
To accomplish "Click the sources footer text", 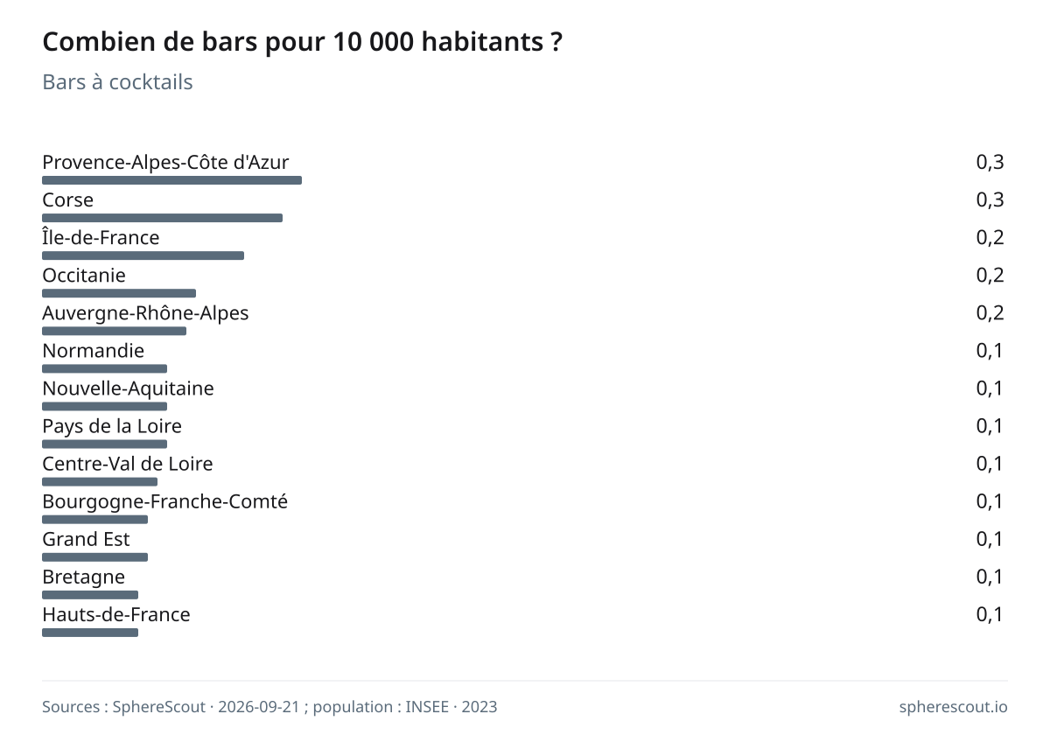I will 269,707.
